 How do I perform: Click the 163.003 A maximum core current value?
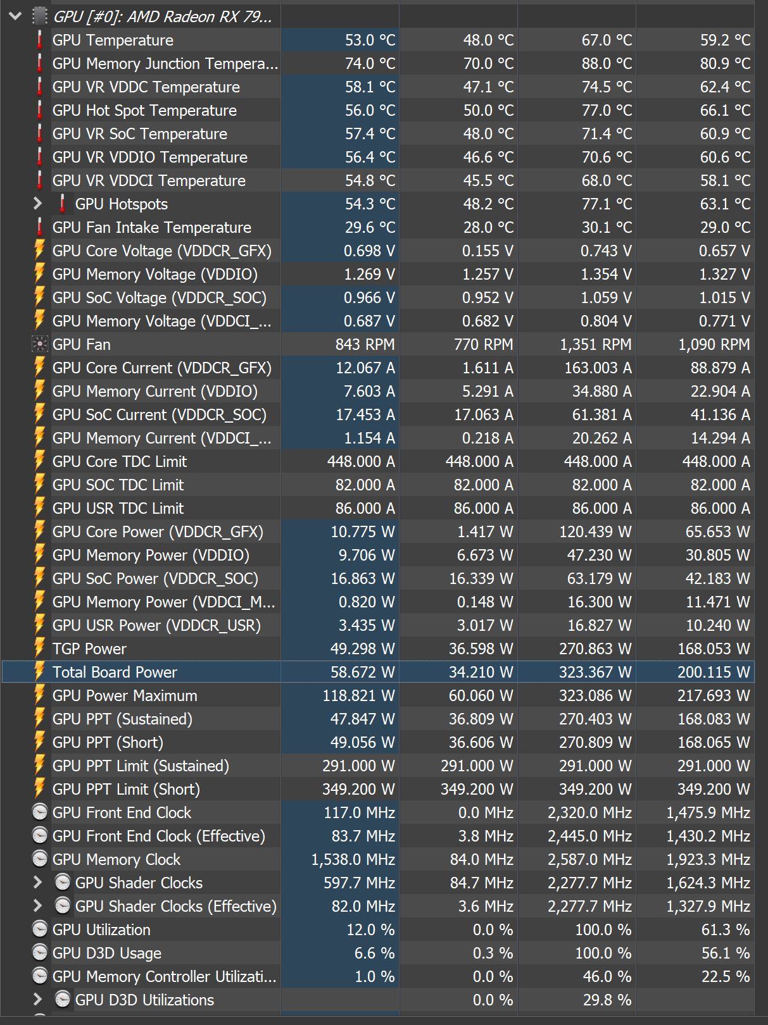click(x=598, y=368)
